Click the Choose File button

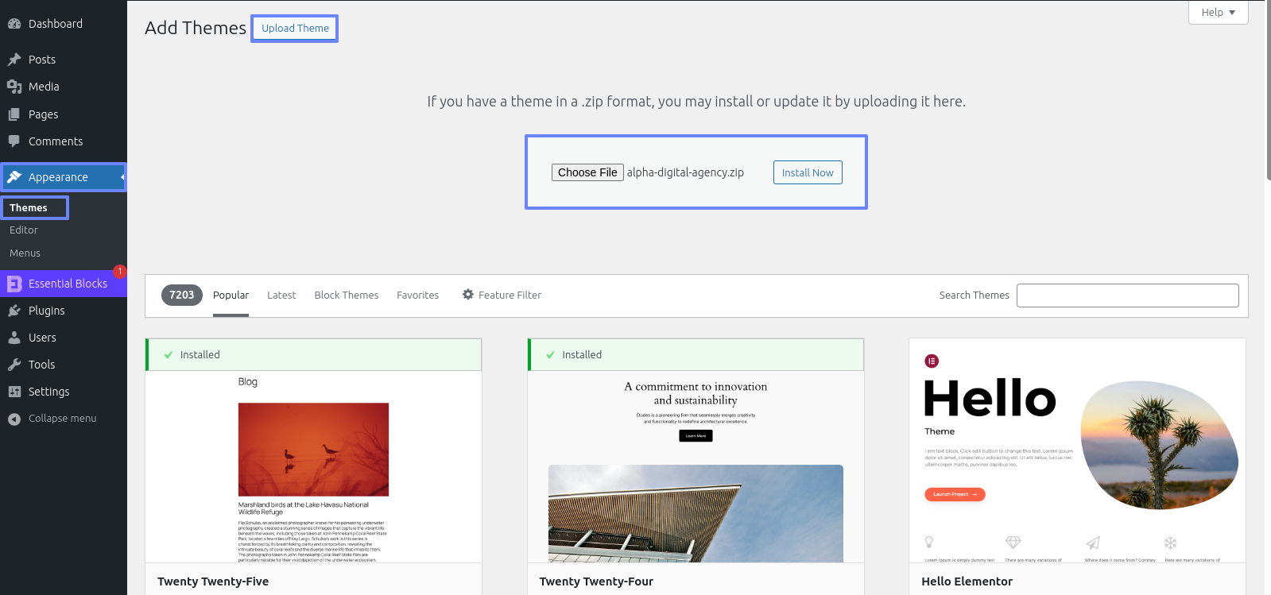click(587, 172)
